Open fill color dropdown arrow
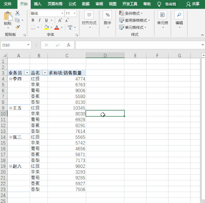This screenshot has height=203, width=205. [51, 27]
